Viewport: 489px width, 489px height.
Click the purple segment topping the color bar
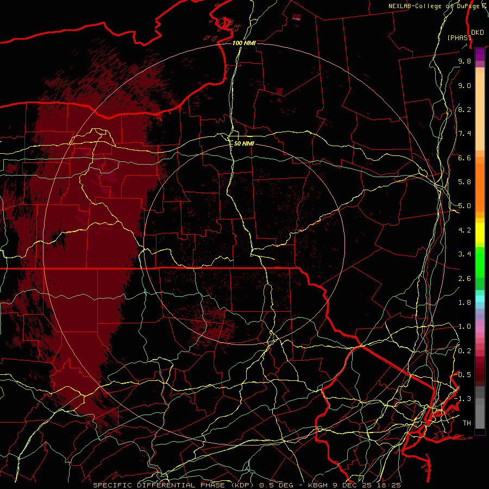(480, 54)
